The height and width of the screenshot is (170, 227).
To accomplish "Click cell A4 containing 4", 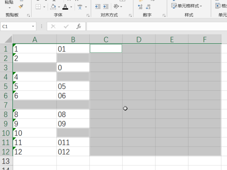I will point(35,77).
